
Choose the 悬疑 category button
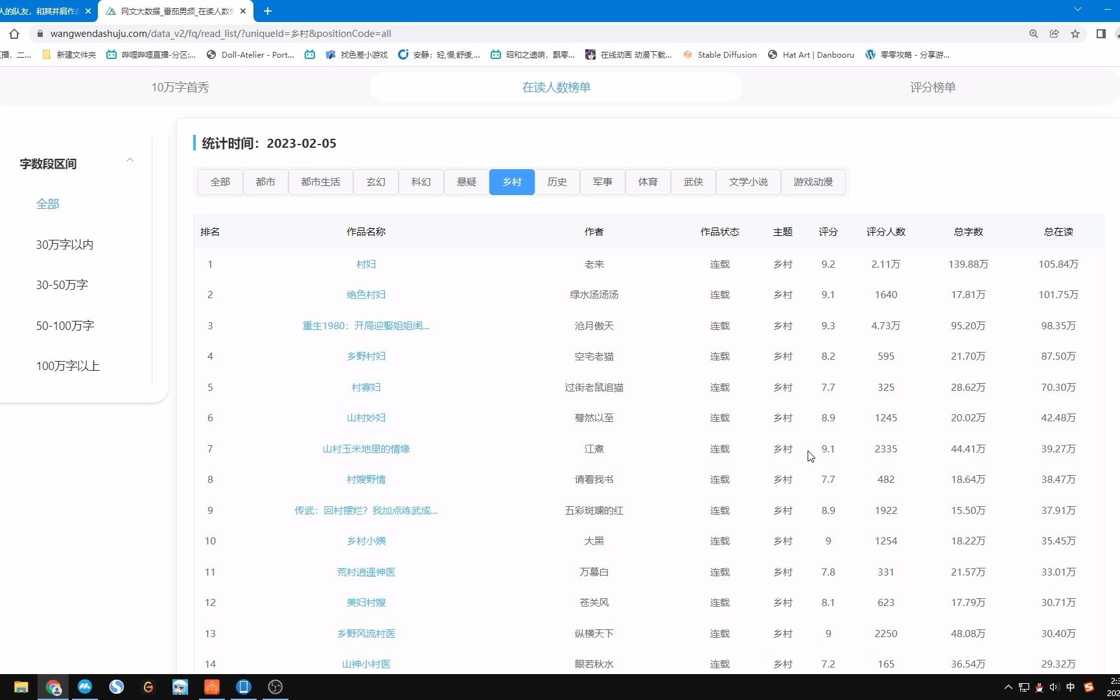click(467, 182)
